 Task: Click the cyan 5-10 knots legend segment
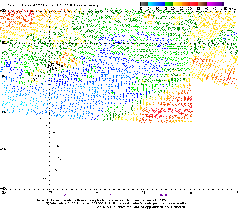point(152,4)
